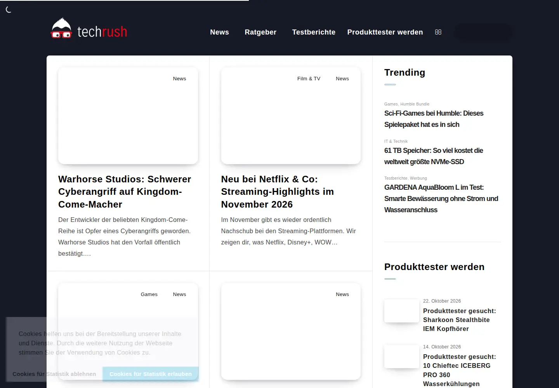The height and width of the screenshot is (388, 559).
Task: Click the Chieftec ICEBERG post thumbnail
Action: pos(402,356)
